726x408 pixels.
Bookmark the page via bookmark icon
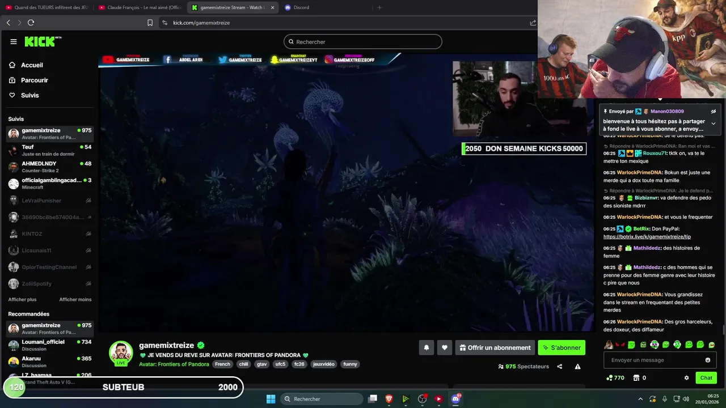[x=150, y=23]
